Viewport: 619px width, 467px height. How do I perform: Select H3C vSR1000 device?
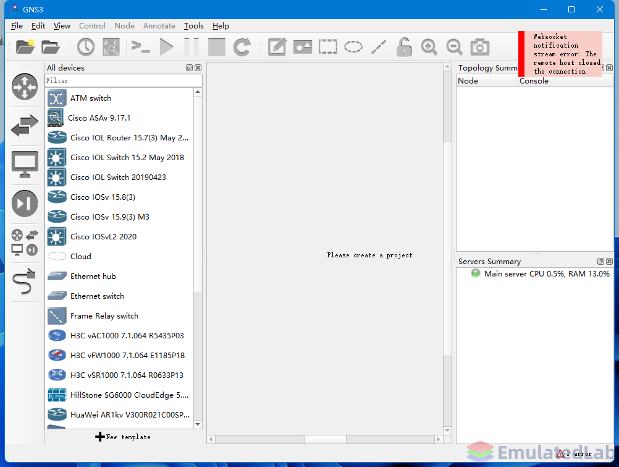(x=120, y=375)
